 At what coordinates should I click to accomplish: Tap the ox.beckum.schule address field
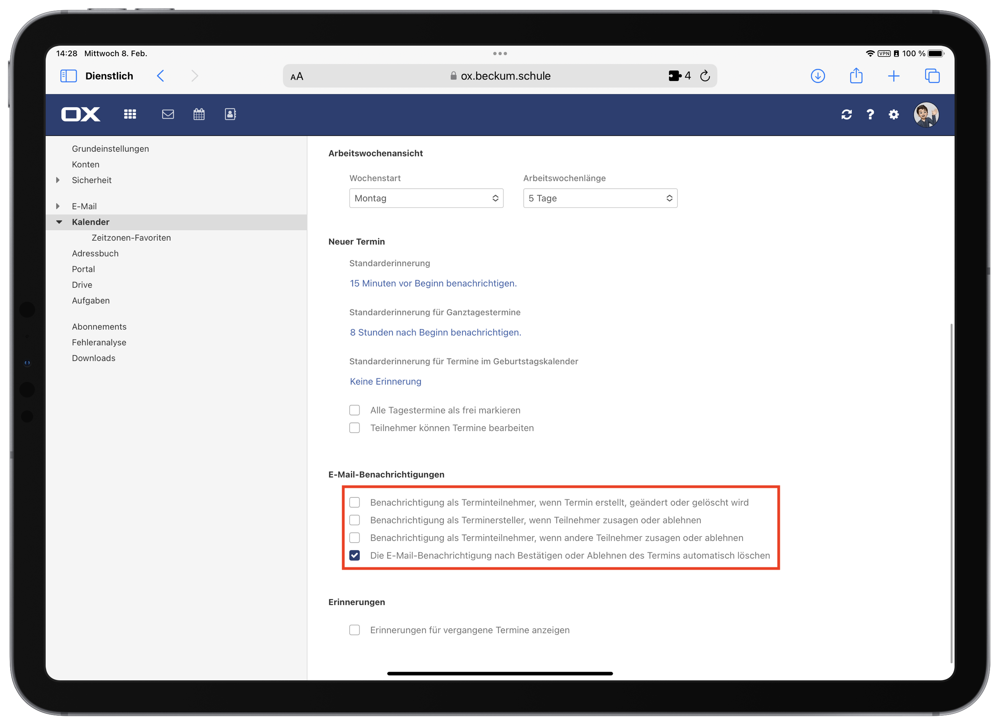tap(500, 76)
